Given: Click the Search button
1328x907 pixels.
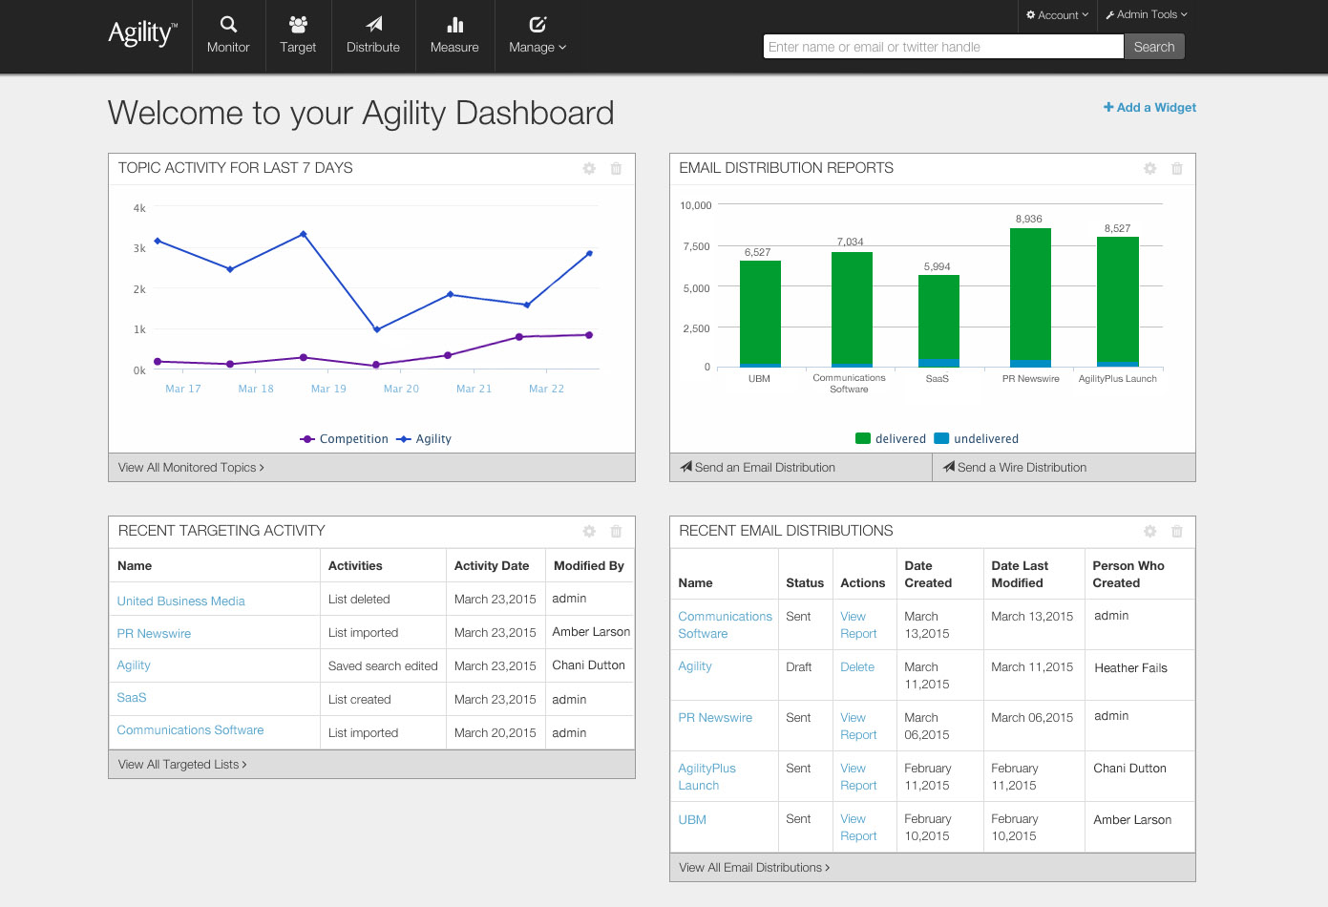Looking at the screenshot, I should (x=1153, y=47).
